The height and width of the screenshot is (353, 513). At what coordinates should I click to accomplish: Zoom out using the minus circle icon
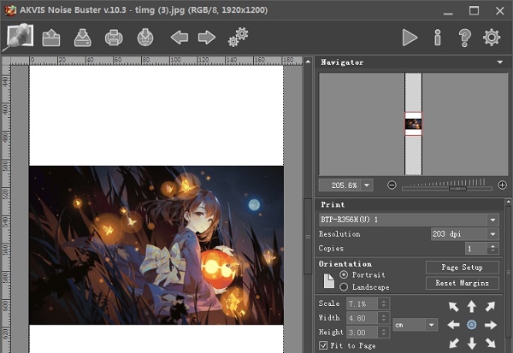[392, 185]
